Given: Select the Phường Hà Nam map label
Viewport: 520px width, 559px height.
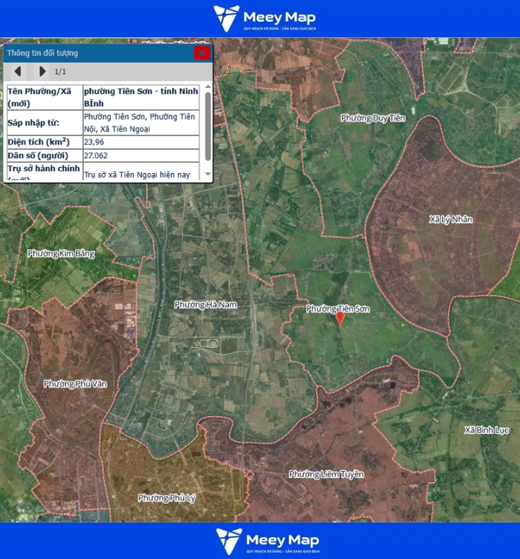Looking at the screenshot, I should coord(206,305).
